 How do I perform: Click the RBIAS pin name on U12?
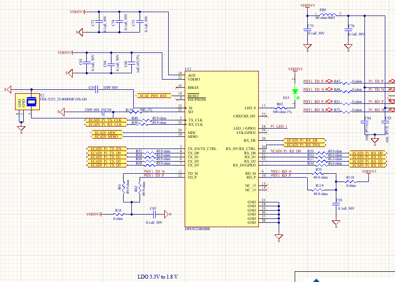coord(193,87)
